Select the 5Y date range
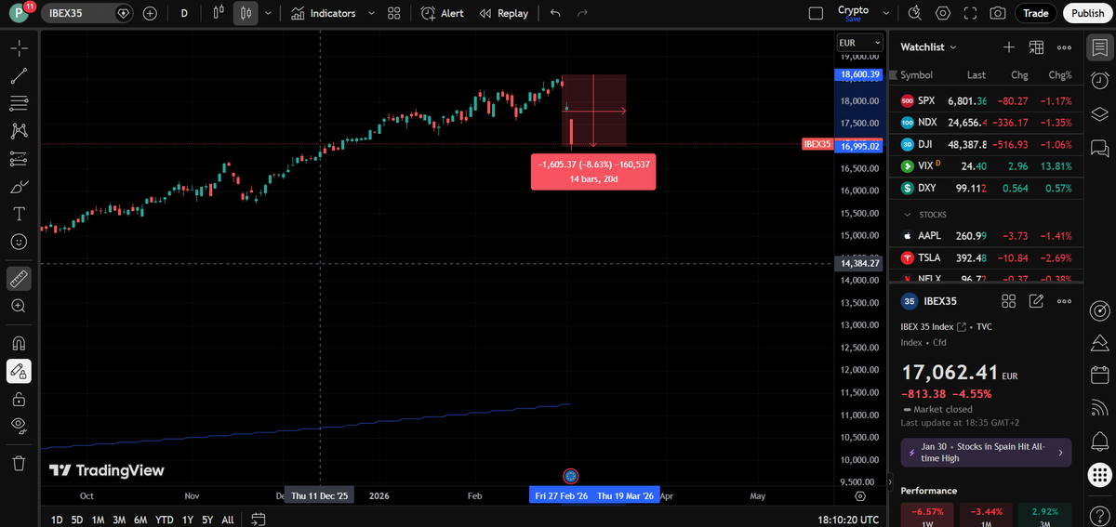Screen dimensions: 1116x527 click(x=207, y=520)
